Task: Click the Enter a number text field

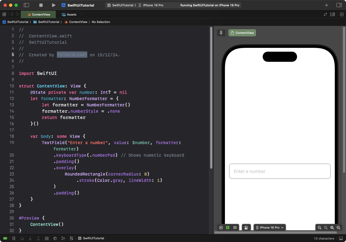Action: 280,171
